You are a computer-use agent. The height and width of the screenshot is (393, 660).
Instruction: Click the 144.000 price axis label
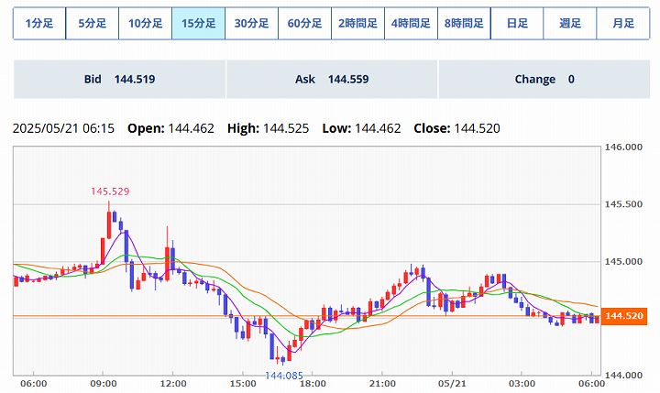click(624, 375)
